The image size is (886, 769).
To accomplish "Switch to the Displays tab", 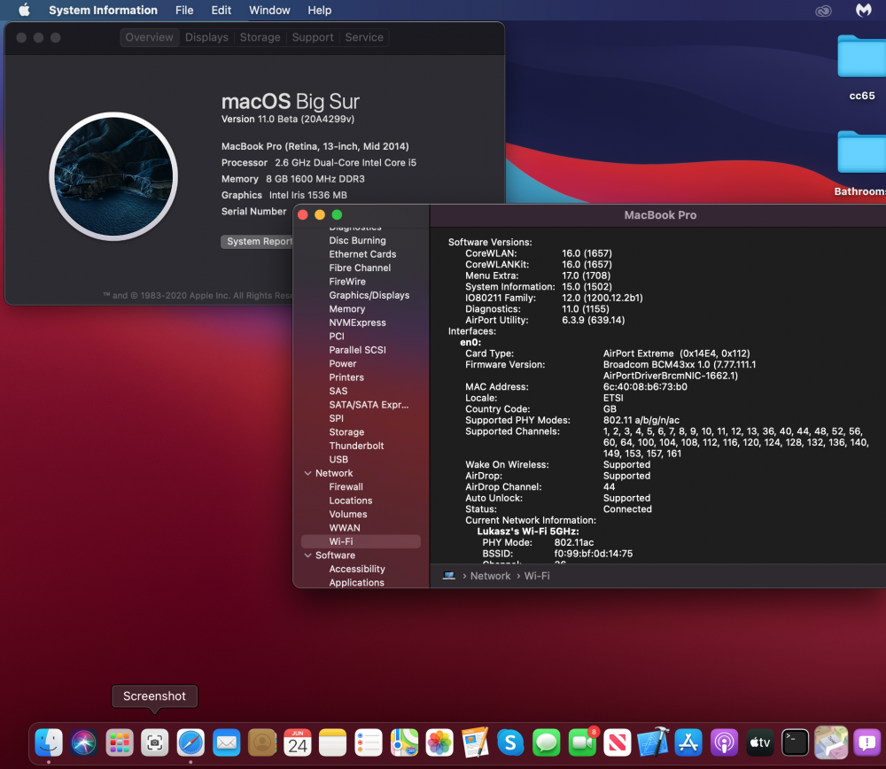I will [206, 37].
